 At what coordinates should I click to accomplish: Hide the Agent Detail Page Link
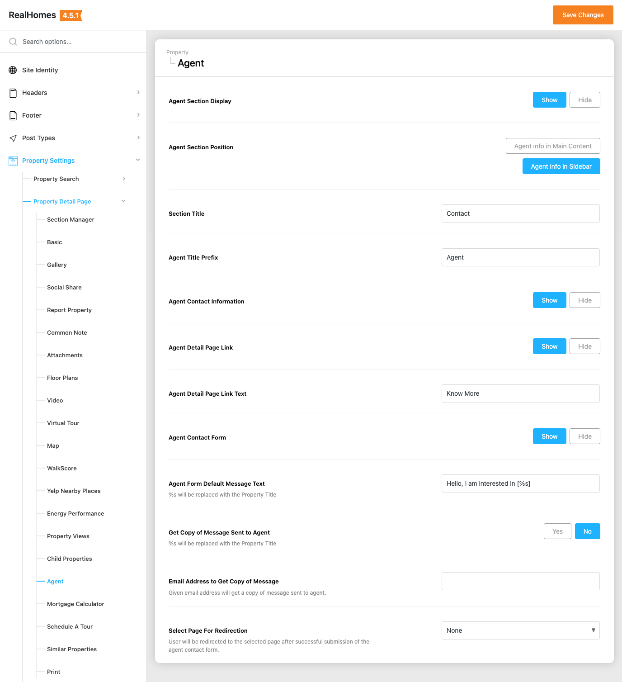(x=584, y=346)
